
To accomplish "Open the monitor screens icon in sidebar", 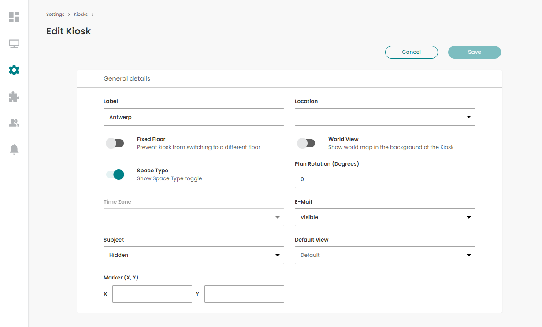I will point(14,44).
